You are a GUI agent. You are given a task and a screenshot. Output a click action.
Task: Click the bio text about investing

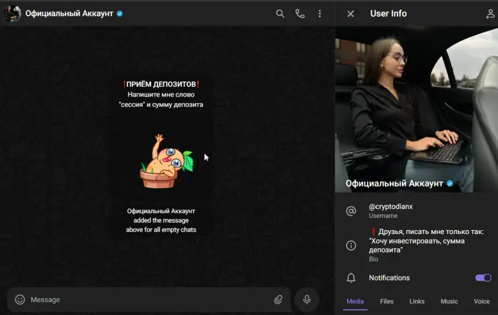coord(427,240)
